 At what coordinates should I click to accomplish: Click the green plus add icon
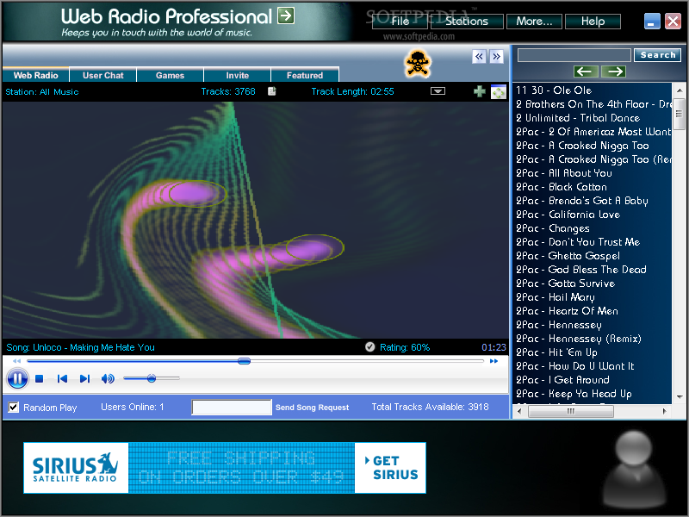click(x=480, y=91)
